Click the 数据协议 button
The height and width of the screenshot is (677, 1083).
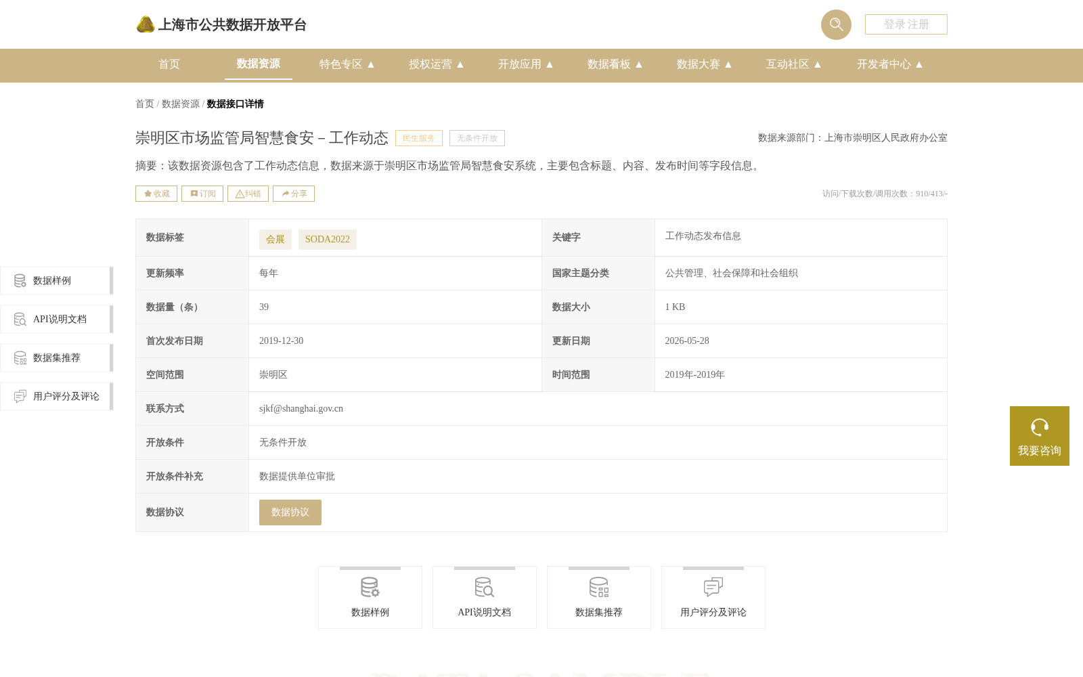290,512
